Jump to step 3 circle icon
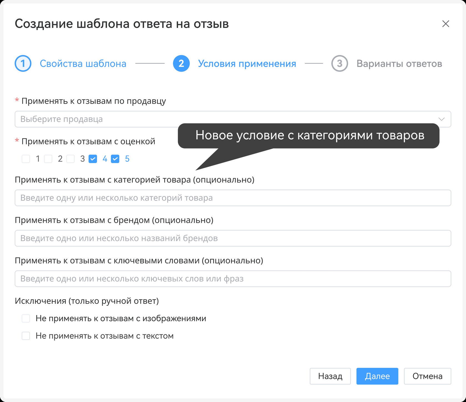 click(x=340, y=63)
